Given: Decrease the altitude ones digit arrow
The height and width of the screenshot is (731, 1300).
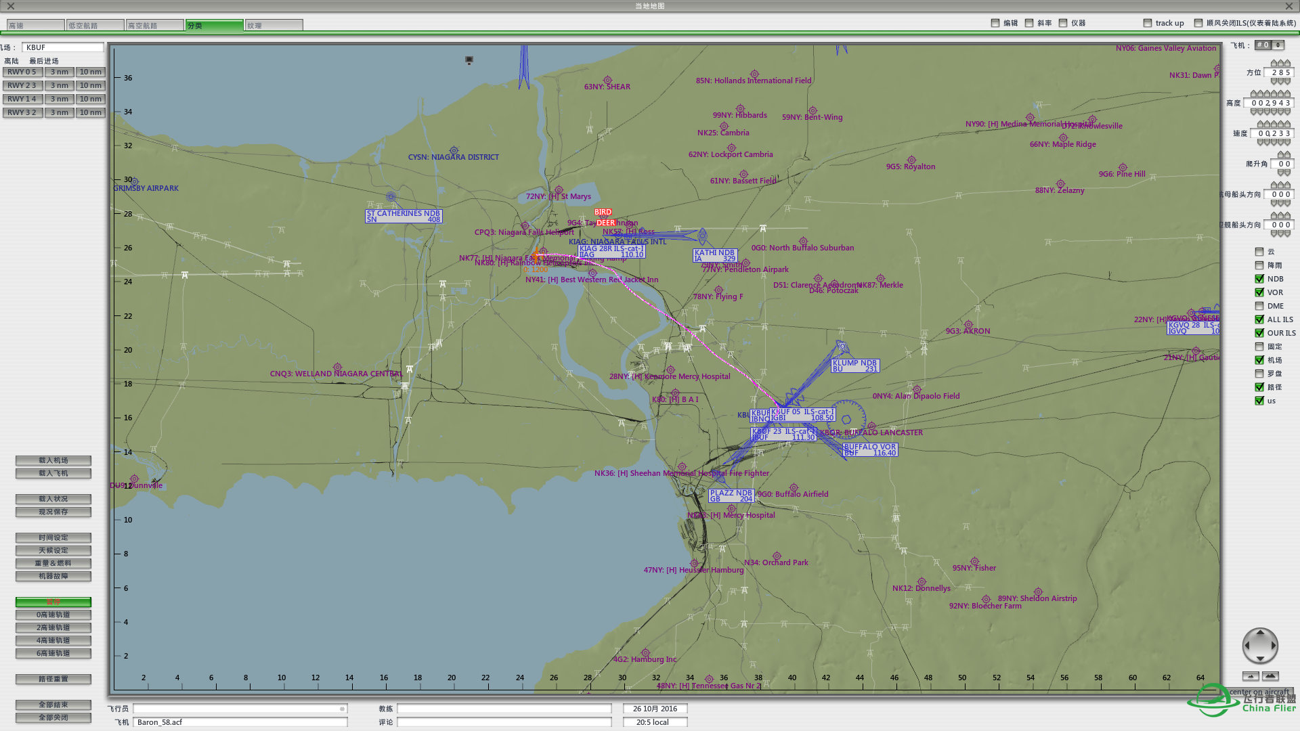Looking at the screenshot, I should (1287, 112).
